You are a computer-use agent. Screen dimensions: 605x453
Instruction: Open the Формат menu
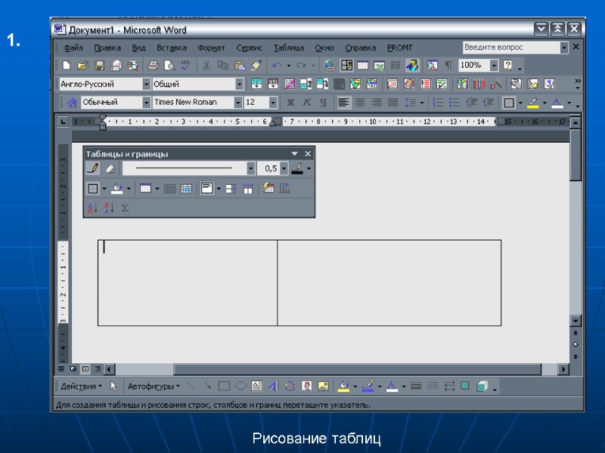click(x=211, y=48)
